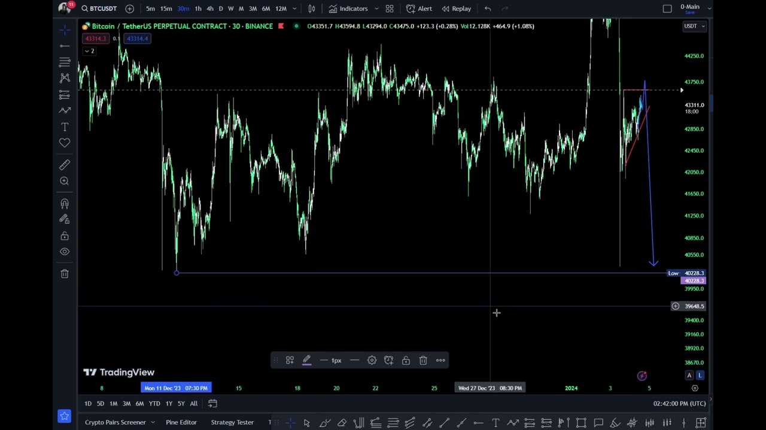Change line style in floating toolbar

(x=354, y=360)
